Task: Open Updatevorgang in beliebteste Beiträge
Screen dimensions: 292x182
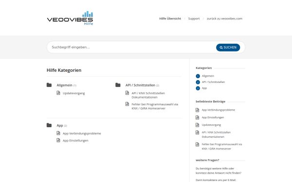Action: pyautogui.click(x=211, y=125)
